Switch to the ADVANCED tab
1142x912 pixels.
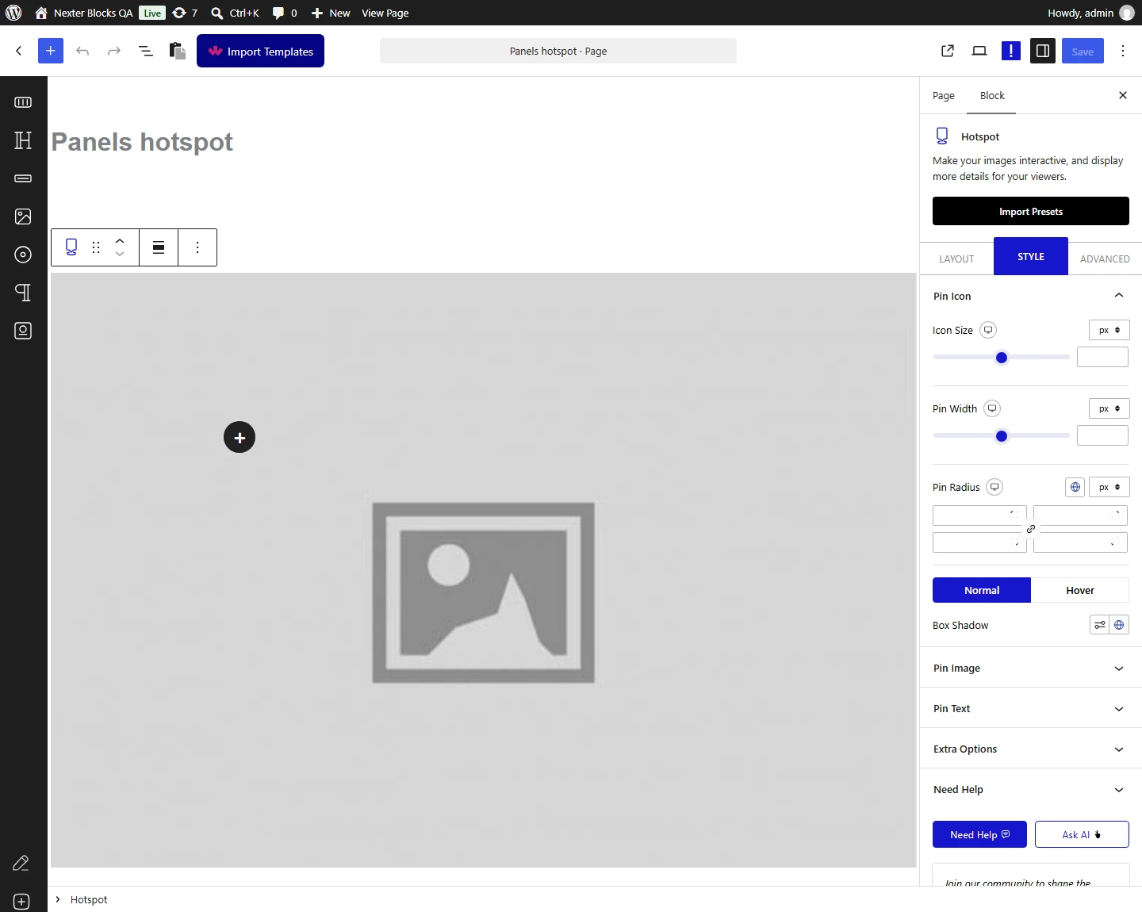click(1105, 259)
